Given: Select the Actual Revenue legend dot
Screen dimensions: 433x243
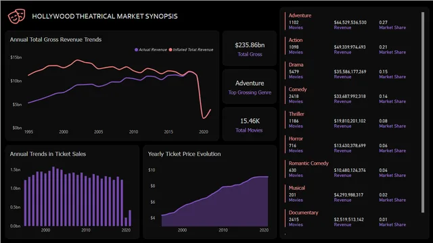Looking at the screenshot, I should tap(136, 50).
